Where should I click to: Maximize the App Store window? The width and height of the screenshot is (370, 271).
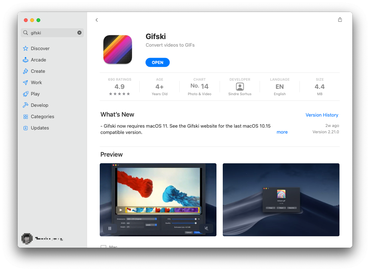pos(38,20)
